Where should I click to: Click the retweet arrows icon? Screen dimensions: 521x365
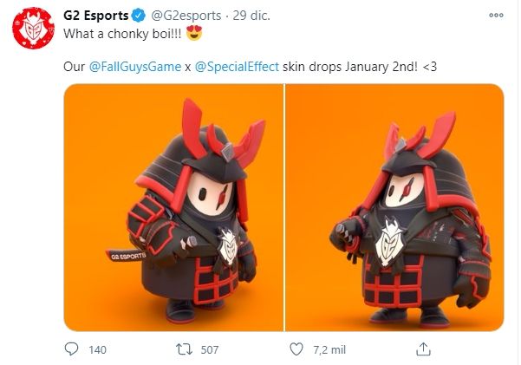click(x=184, y=349)
